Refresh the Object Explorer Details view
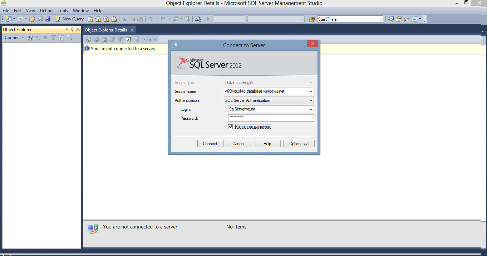 tap(128, 39)
